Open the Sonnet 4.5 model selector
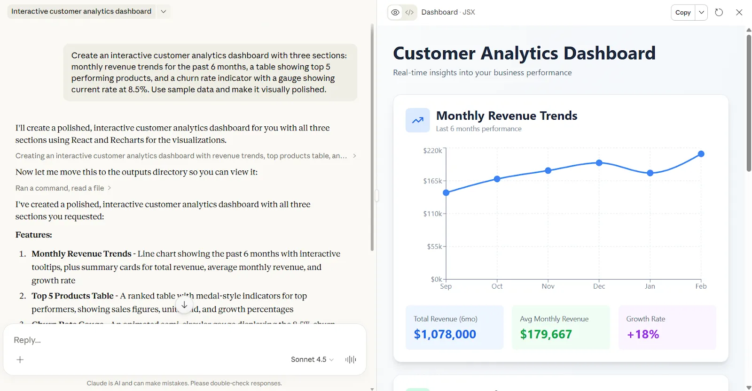Viewport: 752px width, 391px height. 312,360
